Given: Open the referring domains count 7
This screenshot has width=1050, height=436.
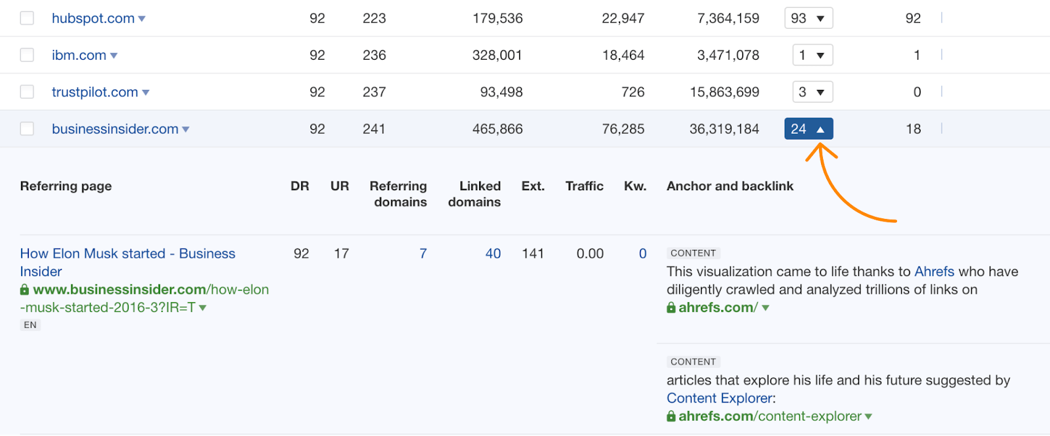Looking at the screenshot, I should tap(423, 253).
